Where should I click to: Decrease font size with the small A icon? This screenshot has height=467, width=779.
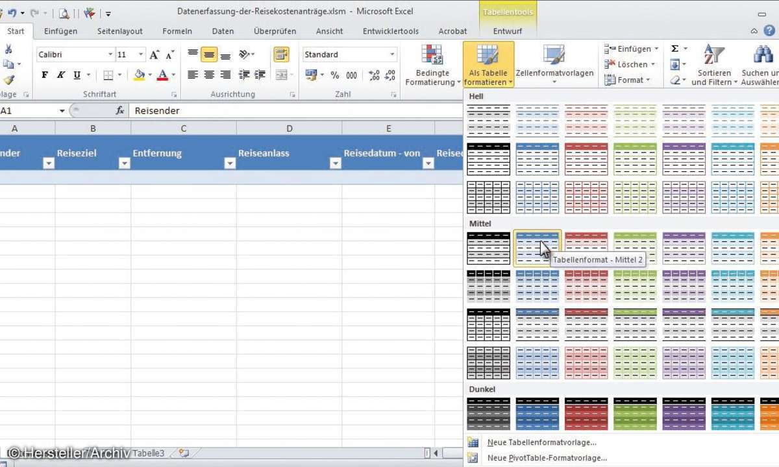(x=169, y=55)
